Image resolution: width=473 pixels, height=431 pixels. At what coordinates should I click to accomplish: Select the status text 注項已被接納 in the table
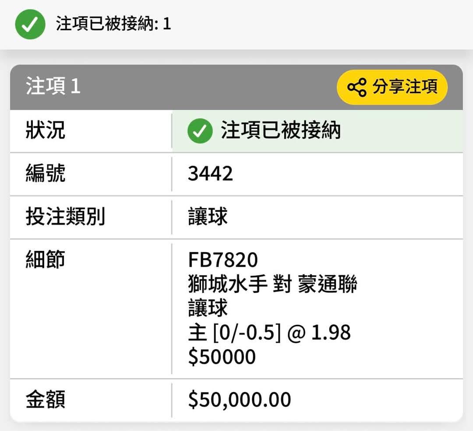(281, 130)
